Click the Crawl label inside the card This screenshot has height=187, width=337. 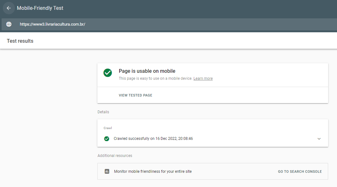pyautogui.click(x=107, y=128)
